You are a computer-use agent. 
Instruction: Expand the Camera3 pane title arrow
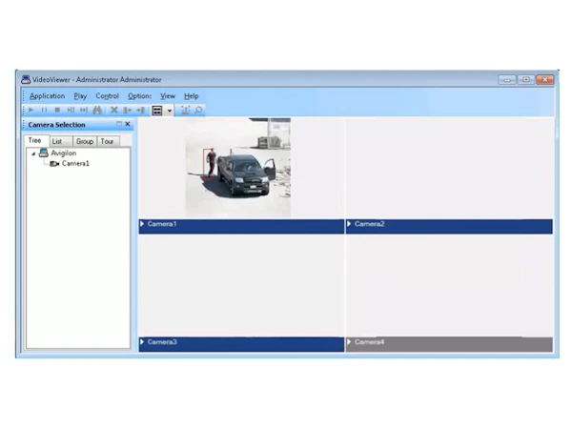click(142, 342)
